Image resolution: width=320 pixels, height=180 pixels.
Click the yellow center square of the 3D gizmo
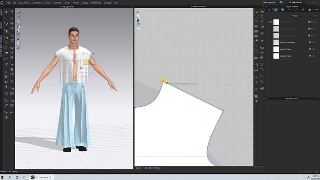tap(86, 62)
